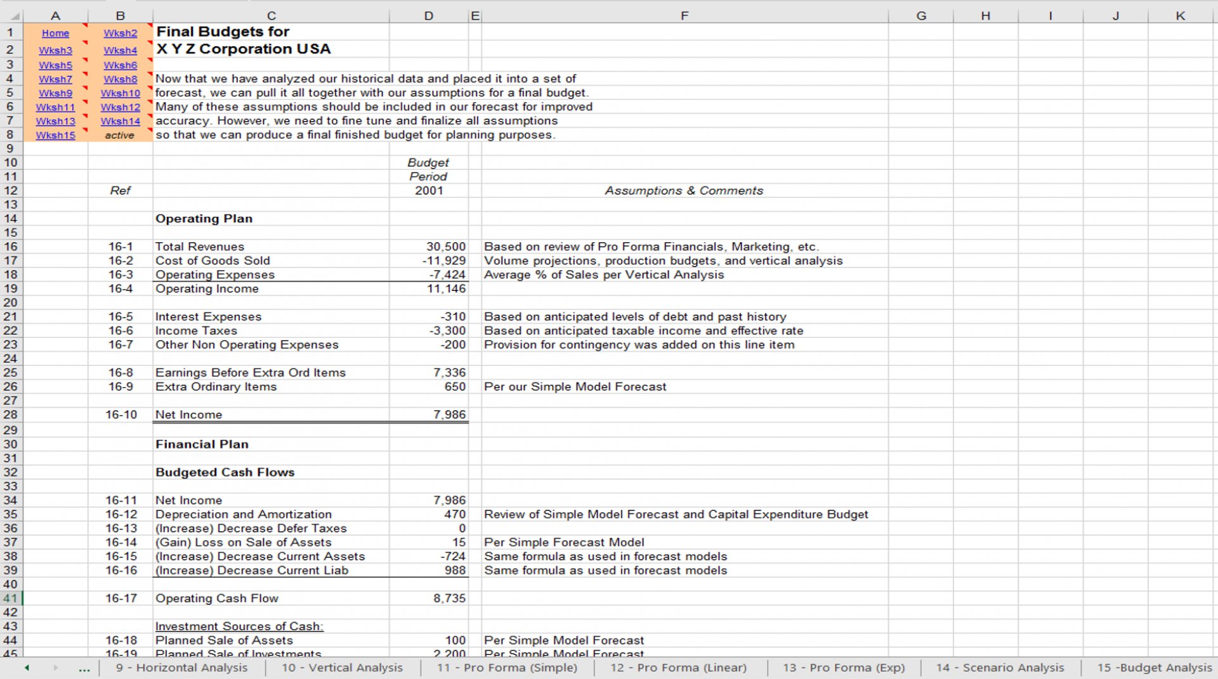Select column G header

tap(921, 16)
